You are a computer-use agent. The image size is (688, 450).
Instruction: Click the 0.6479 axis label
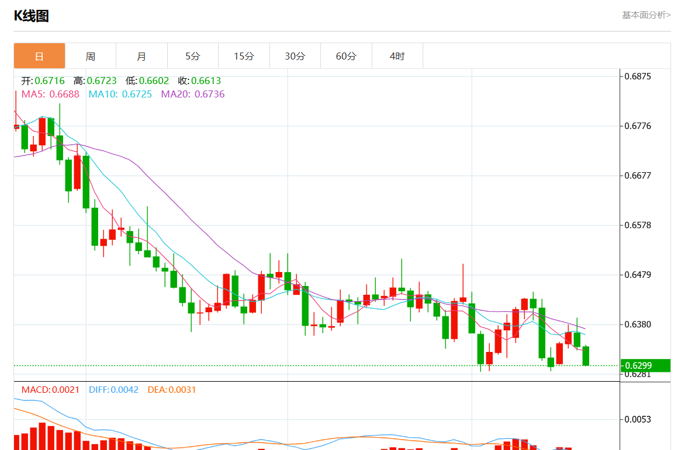[638, 275]
